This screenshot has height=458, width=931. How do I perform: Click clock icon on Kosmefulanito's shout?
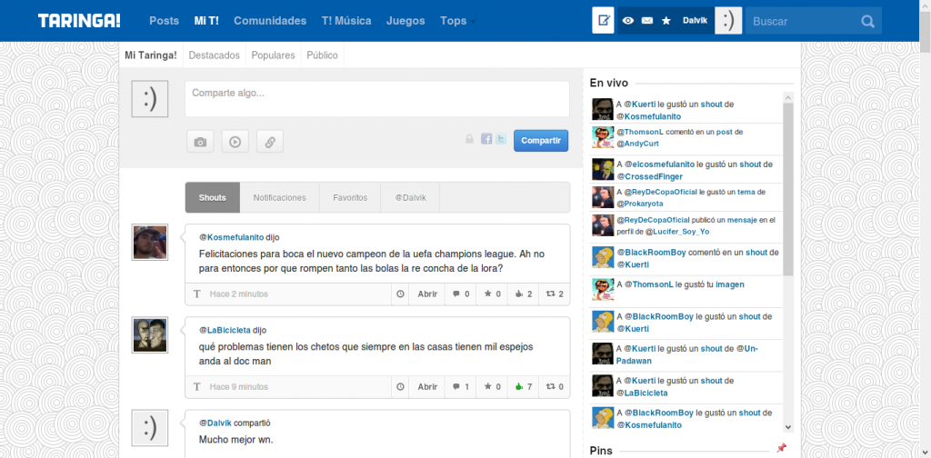(400, 294)
